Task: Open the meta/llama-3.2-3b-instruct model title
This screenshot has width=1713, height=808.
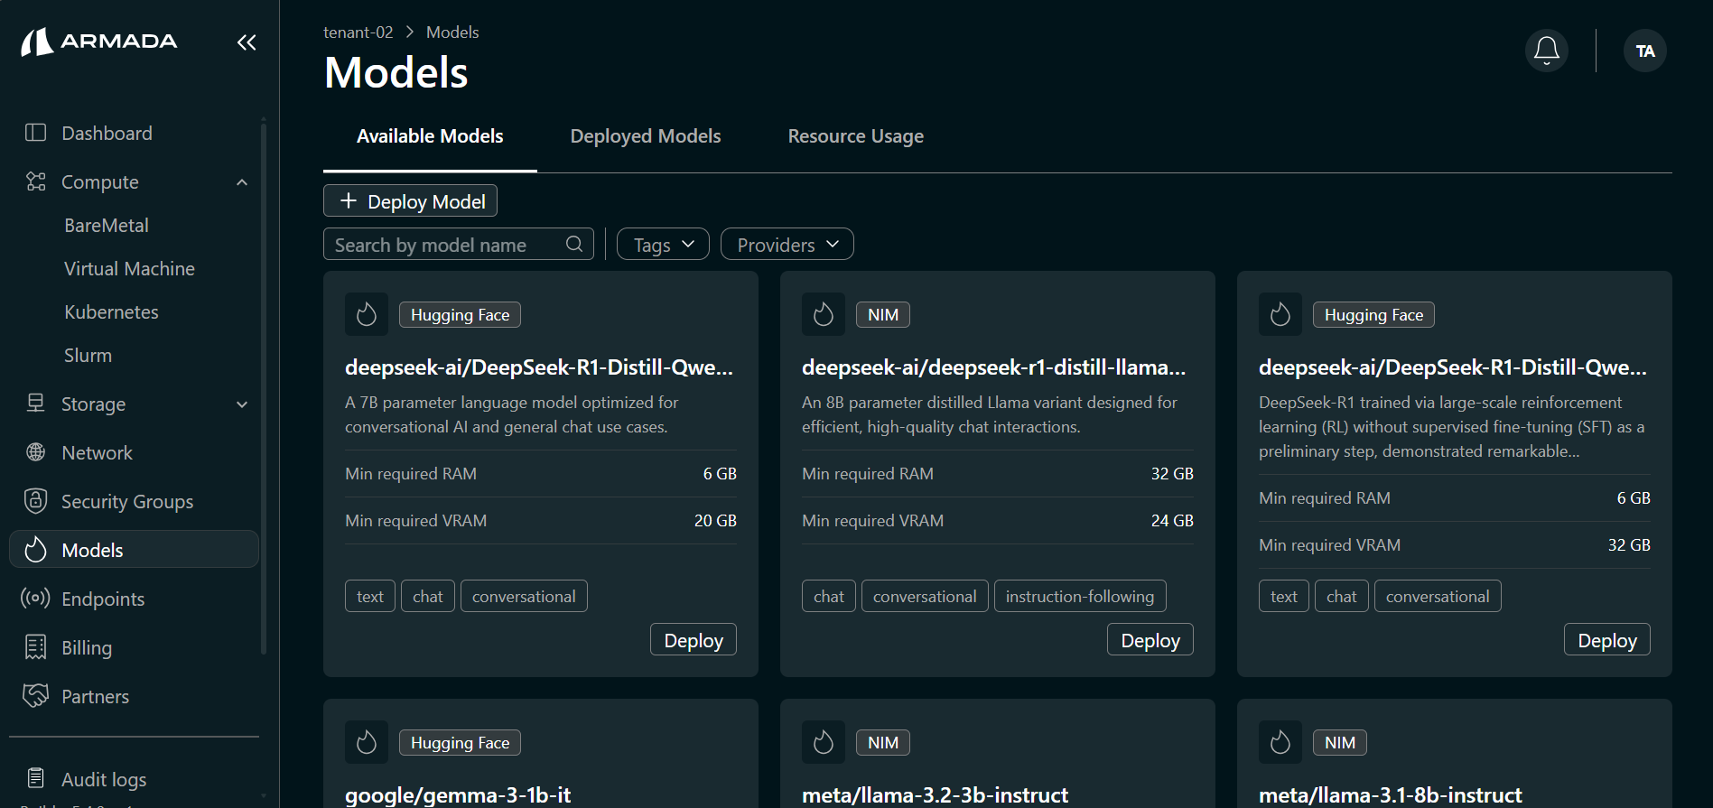Action: click(x=935, y=795)
